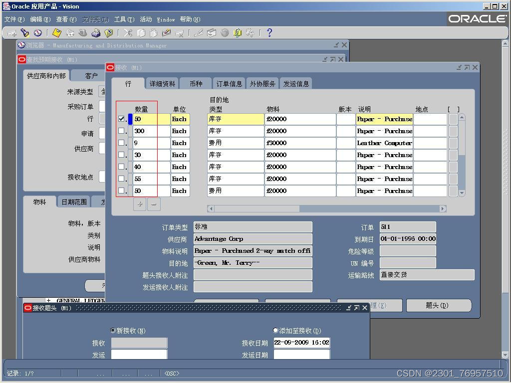The image size is (511, 383).
Task: Switch to the 币种 tab
Action: [x=196, y=84]
